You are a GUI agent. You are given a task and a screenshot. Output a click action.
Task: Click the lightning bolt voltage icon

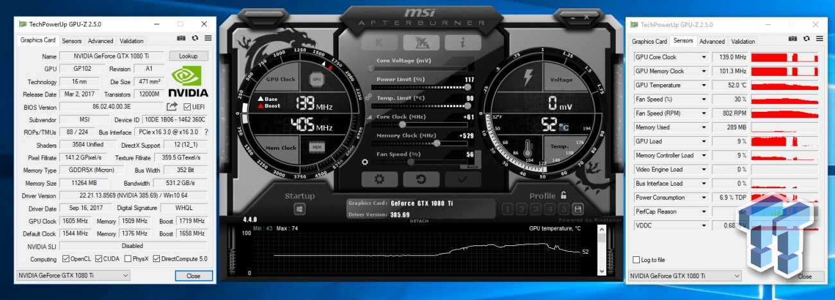point(528,79)
